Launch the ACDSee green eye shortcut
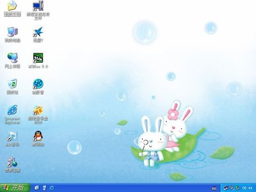 click(38, 58)
